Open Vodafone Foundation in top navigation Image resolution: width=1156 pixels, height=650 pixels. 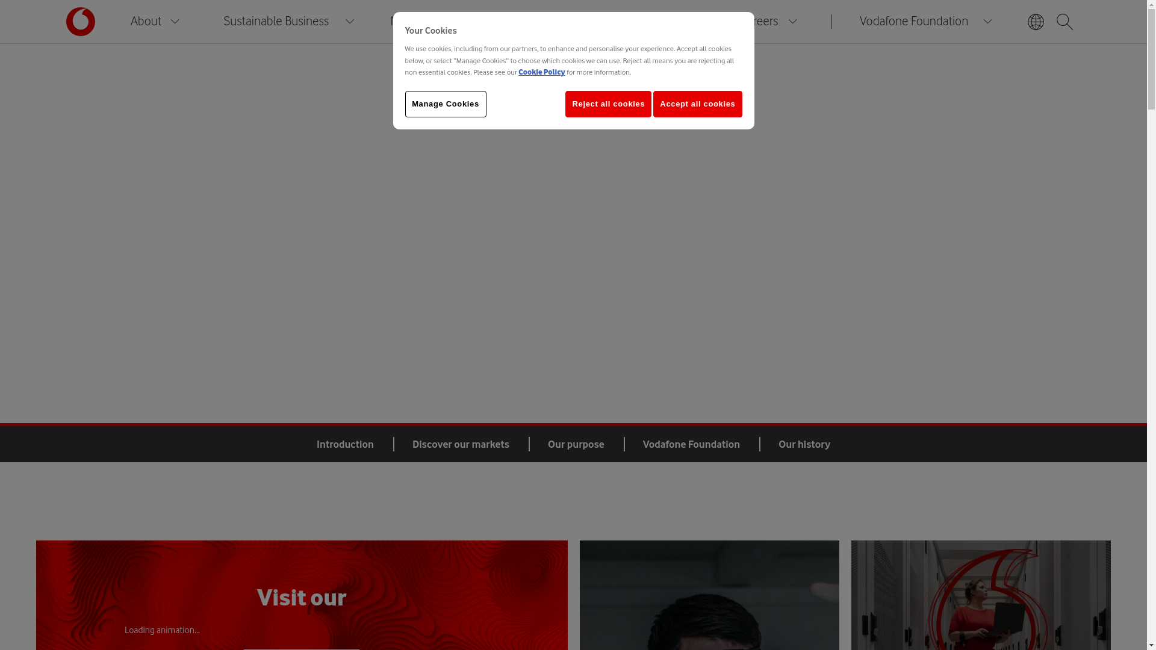[x=913, y=21]
